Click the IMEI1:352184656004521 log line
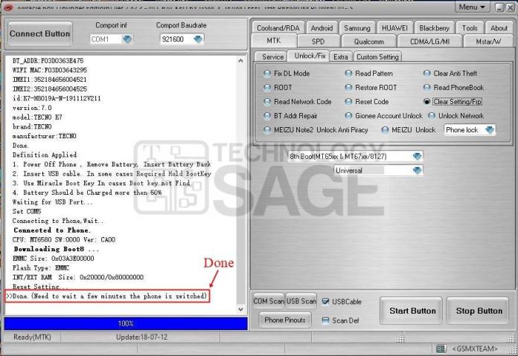This screenshot has width=518, height=356. tap(50, 80)
